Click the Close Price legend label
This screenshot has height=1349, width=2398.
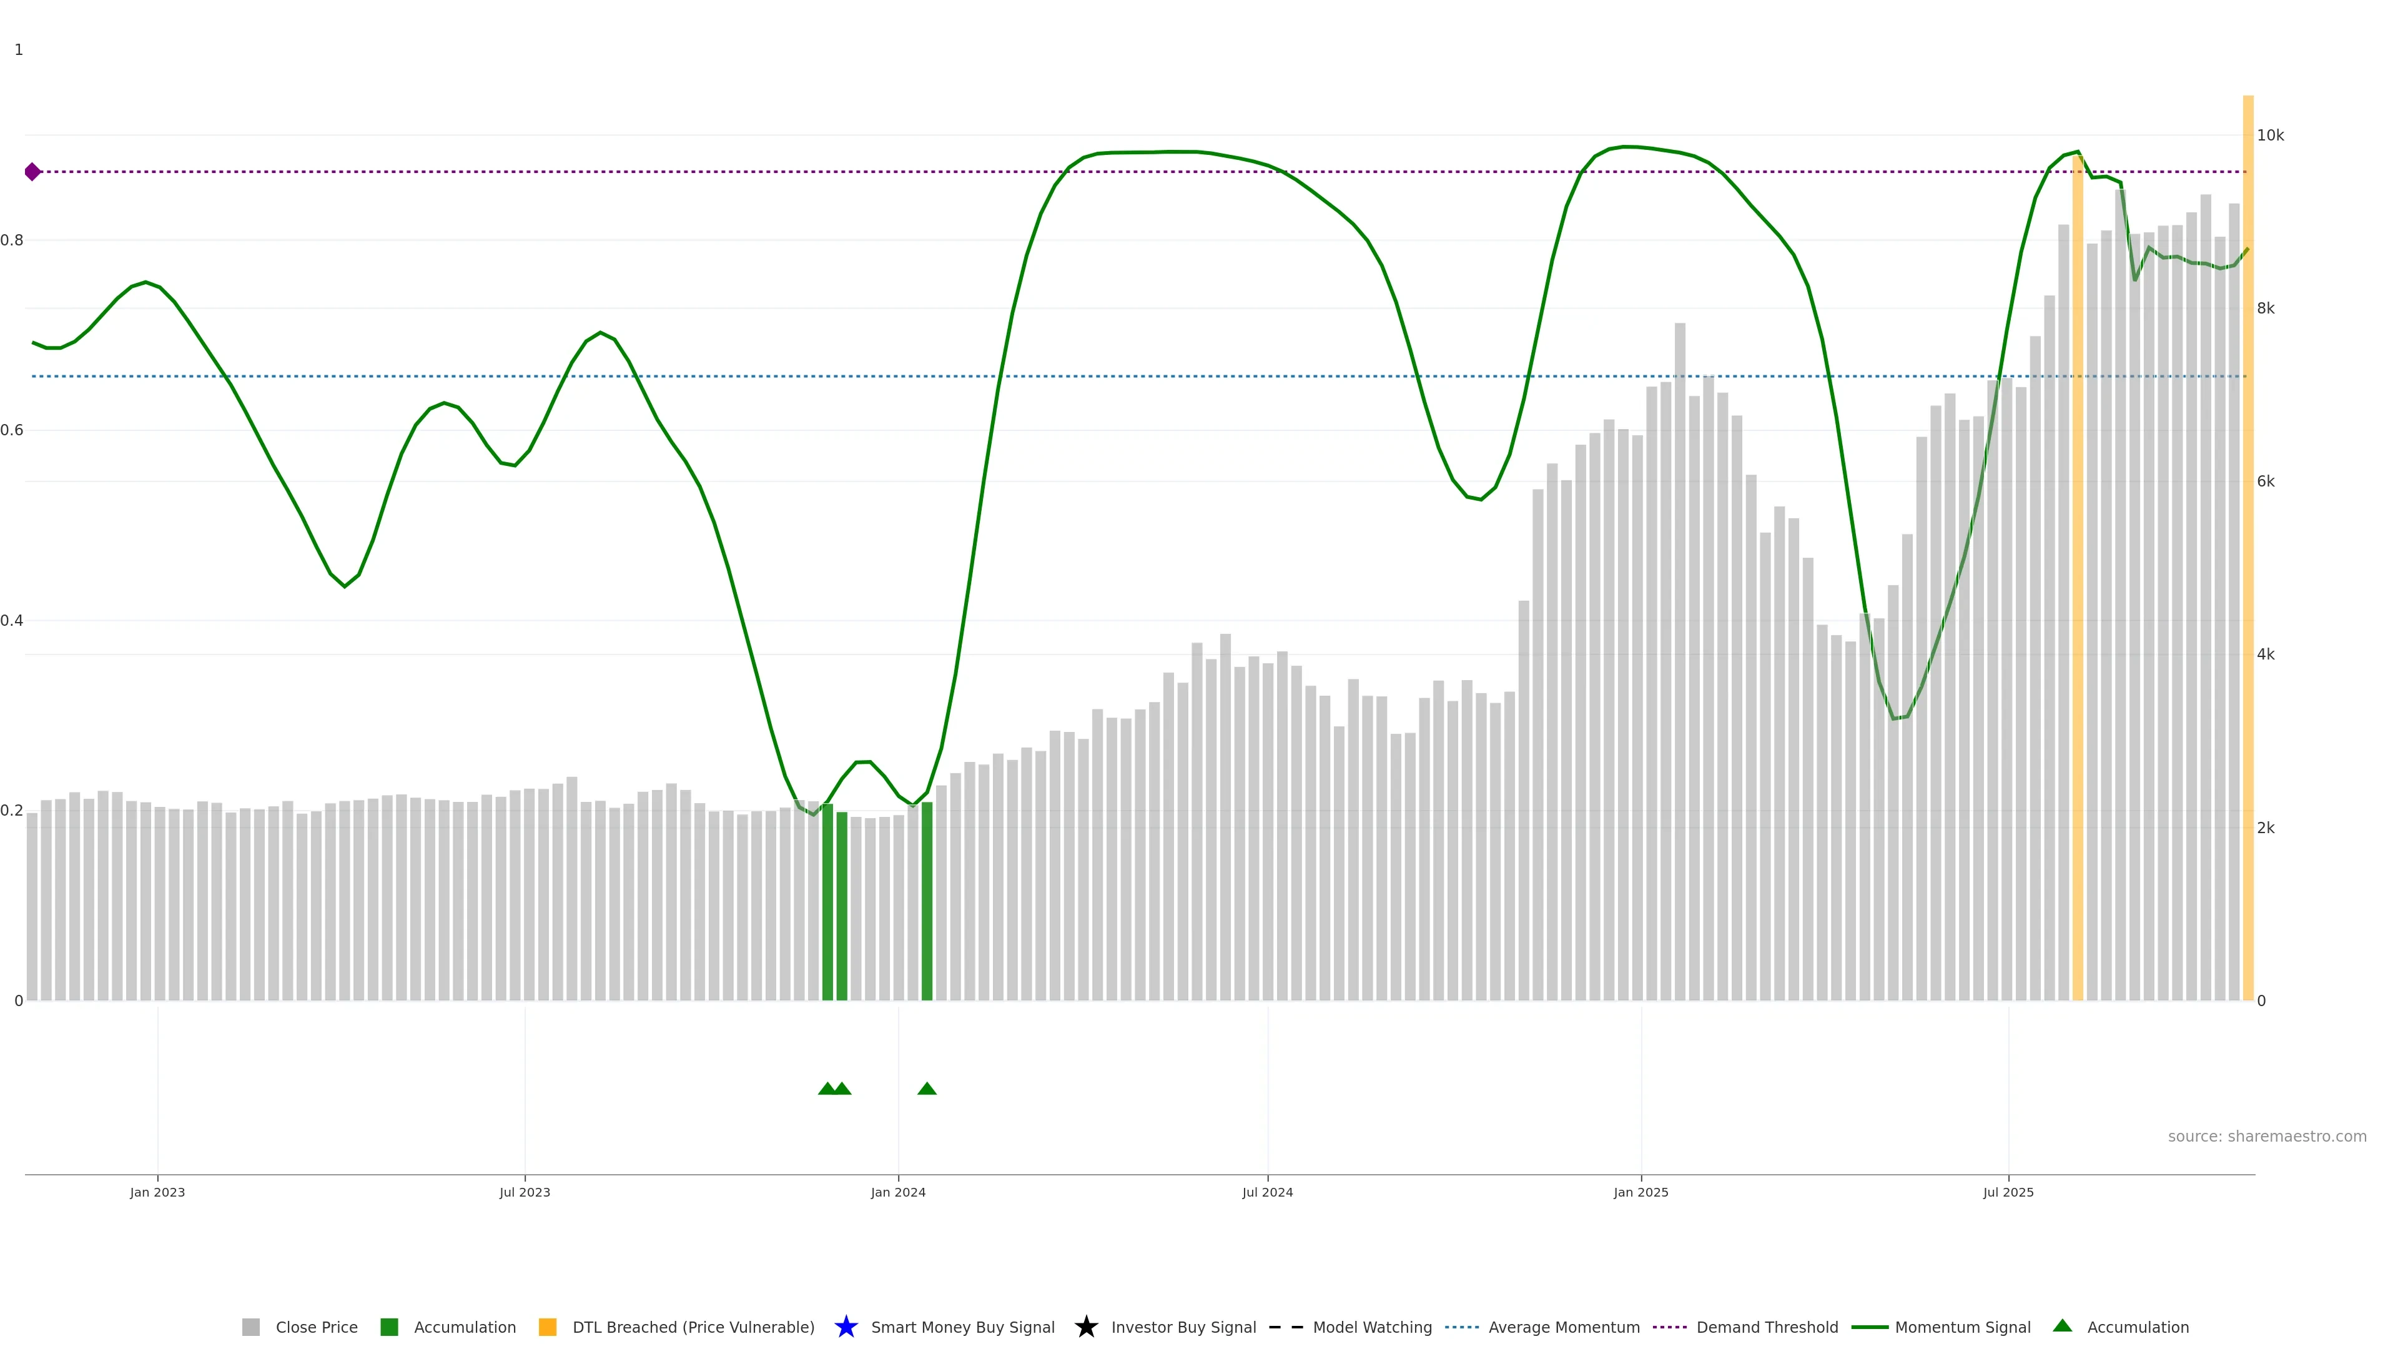pyautogui.click(x=317, y=1327)
